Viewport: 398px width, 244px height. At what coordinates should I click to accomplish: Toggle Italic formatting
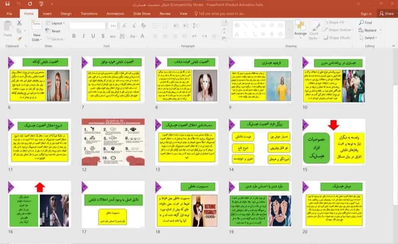click(84, 36)
